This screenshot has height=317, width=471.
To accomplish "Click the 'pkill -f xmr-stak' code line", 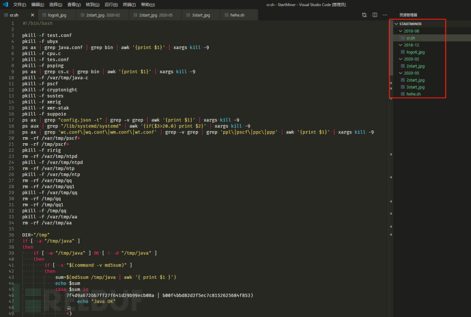I will pos(46,108).
